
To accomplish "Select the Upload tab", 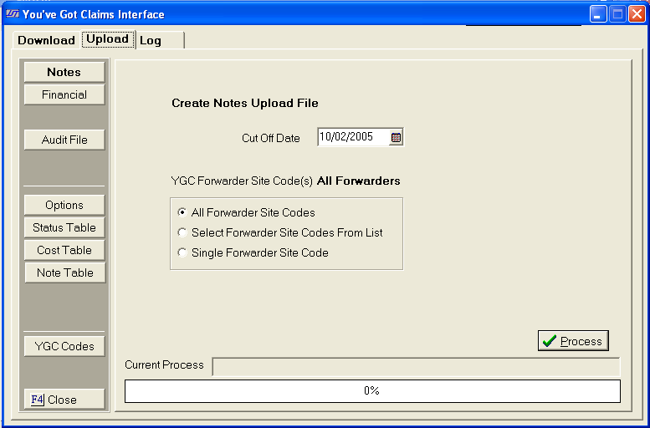I will (107, 39).
